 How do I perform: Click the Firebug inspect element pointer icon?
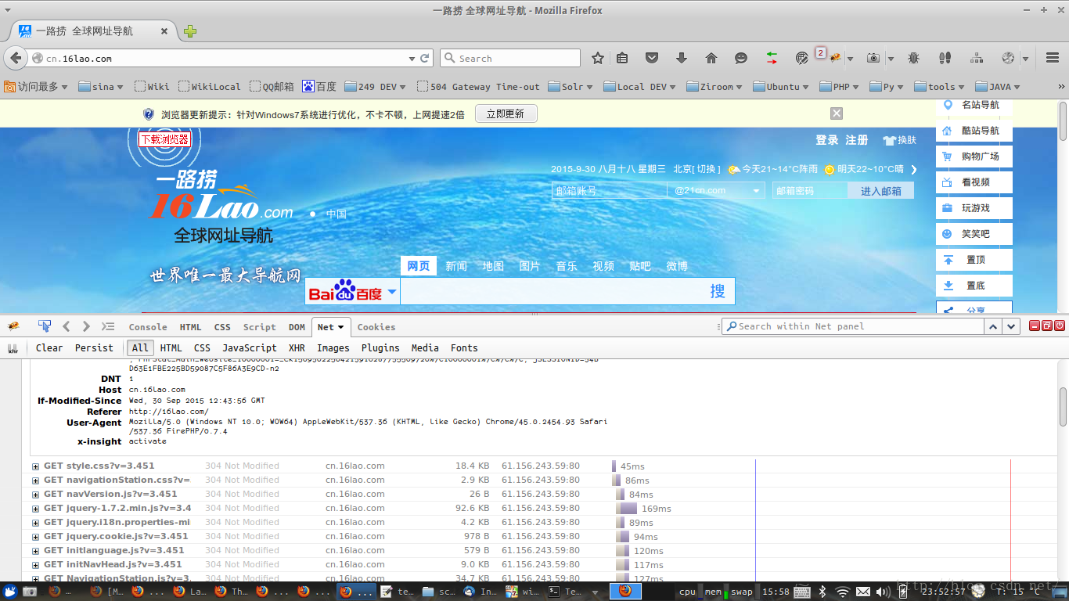tap(45, 326)
